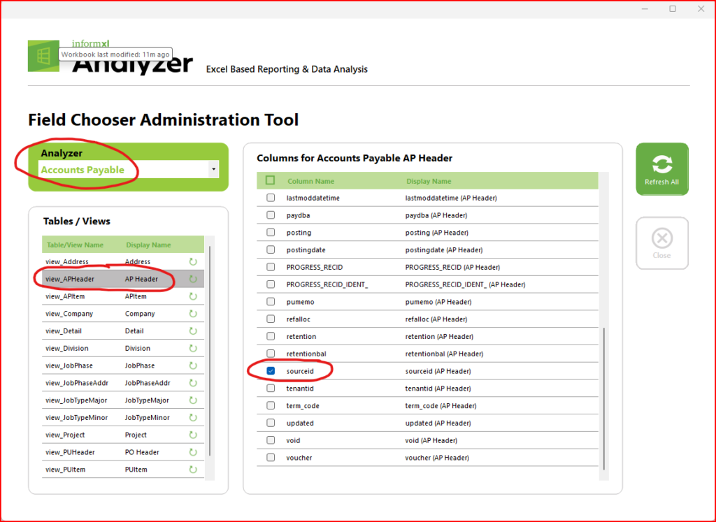Close the Field Chooser tool
This screenshot has width=716, height=522.
point(662,243)
